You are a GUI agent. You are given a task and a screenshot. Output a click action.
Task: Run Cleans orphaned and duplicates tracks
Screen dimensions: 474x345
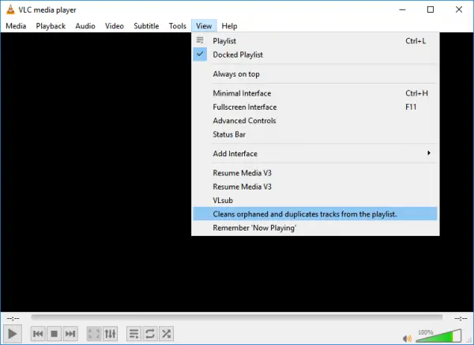(x=315, y=214)
